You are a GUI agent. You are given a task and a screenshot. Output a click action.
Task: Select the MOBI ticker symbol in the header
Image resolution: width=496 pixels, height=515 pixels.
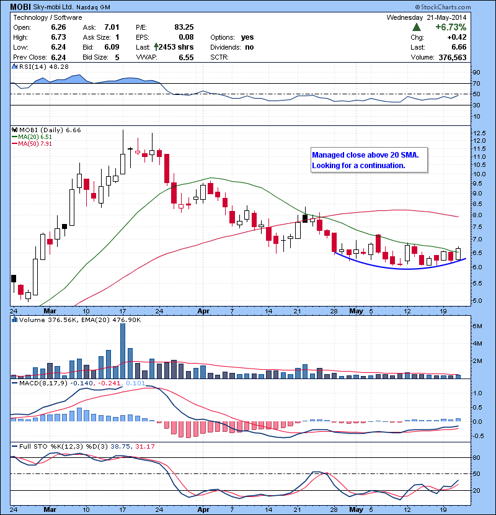point(20,7)
